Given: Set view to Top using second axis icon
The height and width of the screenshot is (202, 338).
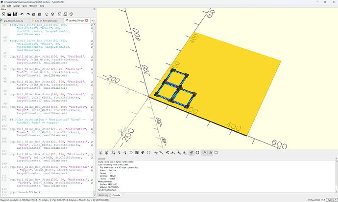Looking at the screenshot, I should coord(161,153).
